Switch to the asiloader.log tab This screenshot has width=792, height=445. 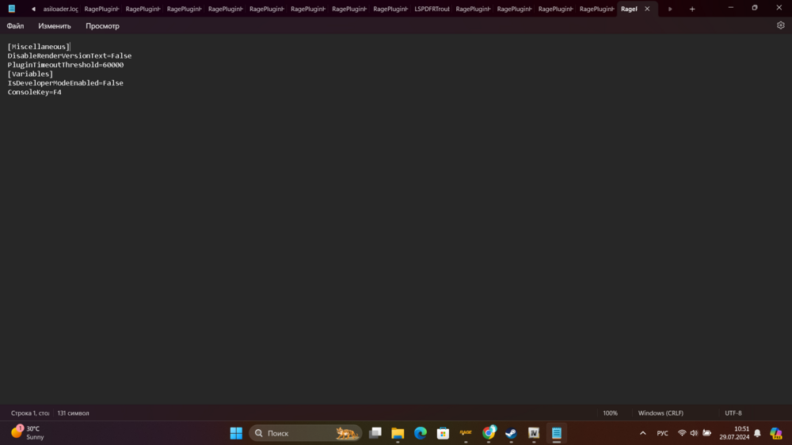(61, 9)
